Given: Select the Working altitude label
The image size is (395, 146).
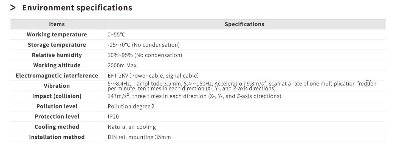Looking at the screenshot, I should [x=57, y=65].
